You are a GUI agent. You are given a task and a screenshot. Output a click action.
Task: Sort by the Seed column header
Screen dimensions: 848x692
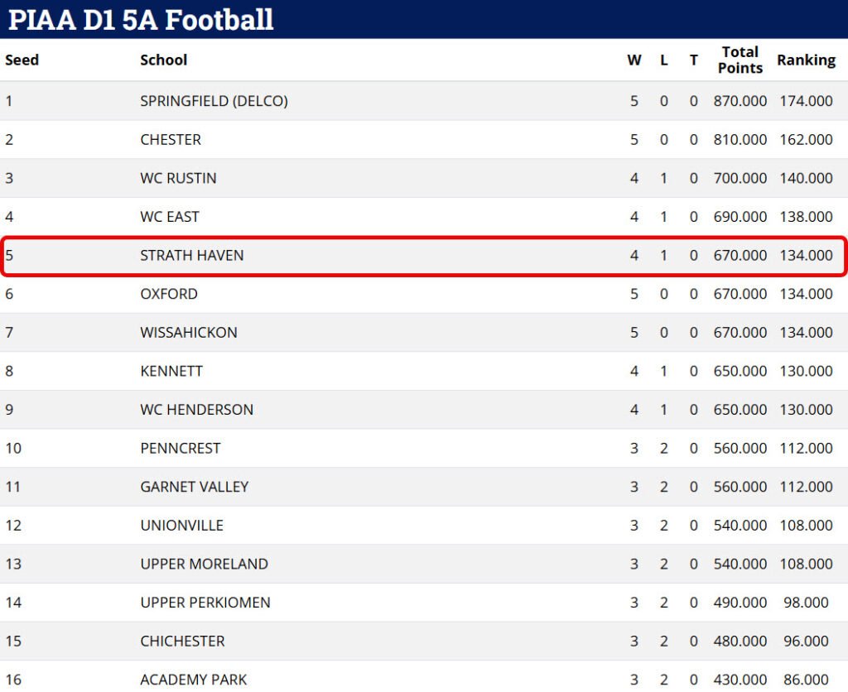pos(22,60)
